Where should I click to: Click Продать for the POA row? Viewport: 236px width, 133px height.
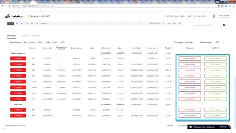pyautogui.click(x=18, y=93)
